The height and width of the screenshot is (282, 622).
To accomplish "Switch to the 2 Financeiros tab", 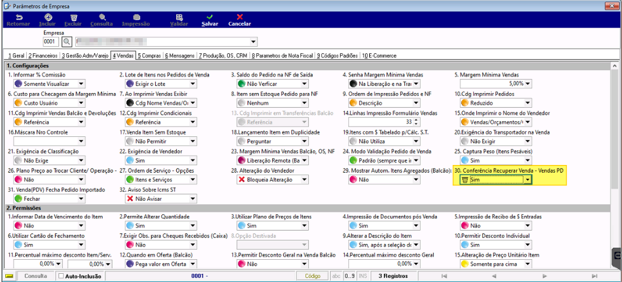I will [x=44, y=56].
